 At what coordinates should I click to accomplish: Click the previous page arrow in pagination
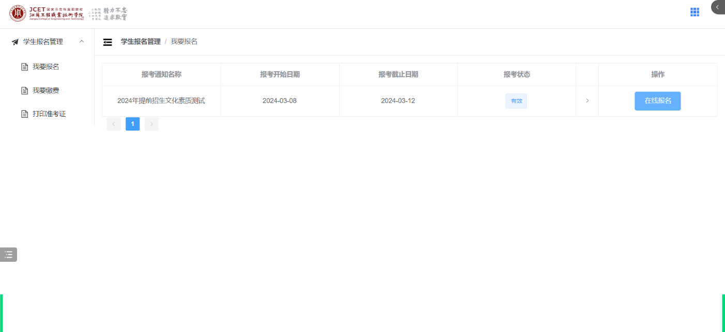[114, 124]
